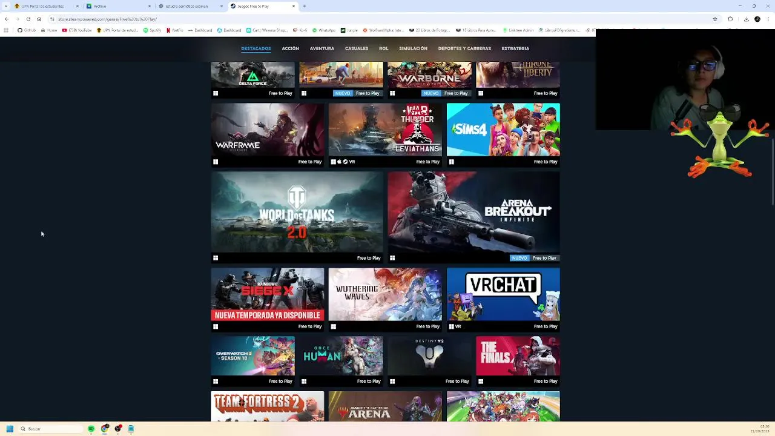Open the Netflix bookmark

click(175, 30)
